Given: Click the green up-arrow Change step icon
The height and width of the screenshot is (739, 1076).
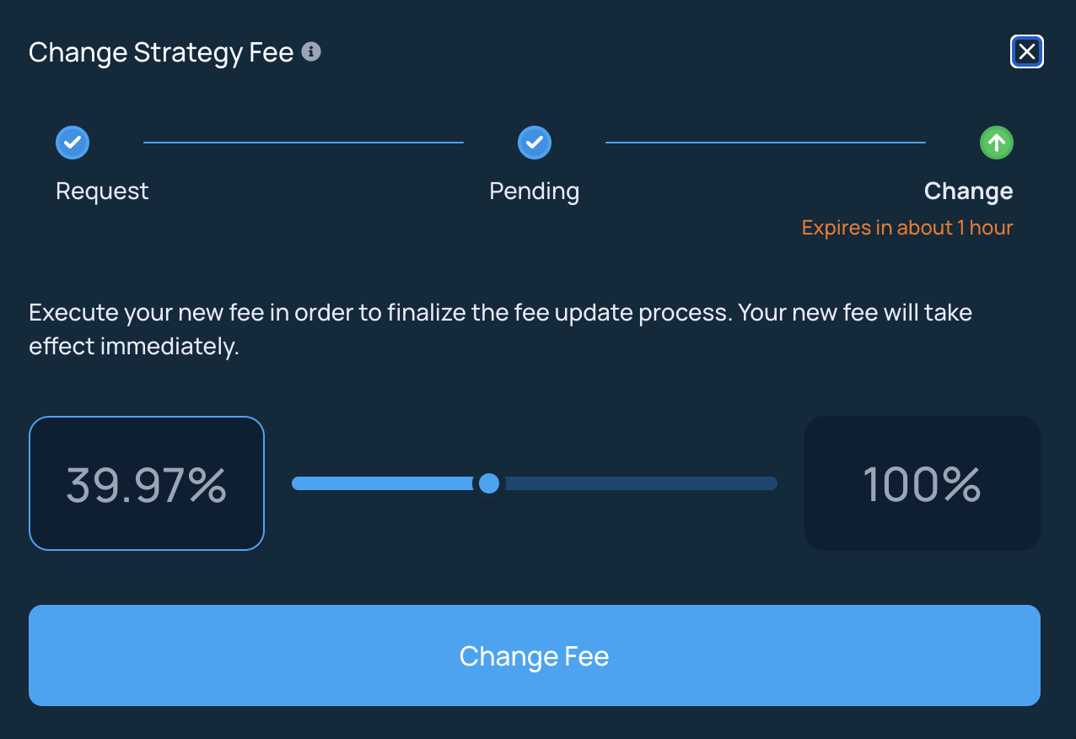Looking at the screenshot, I should [997, 143].
